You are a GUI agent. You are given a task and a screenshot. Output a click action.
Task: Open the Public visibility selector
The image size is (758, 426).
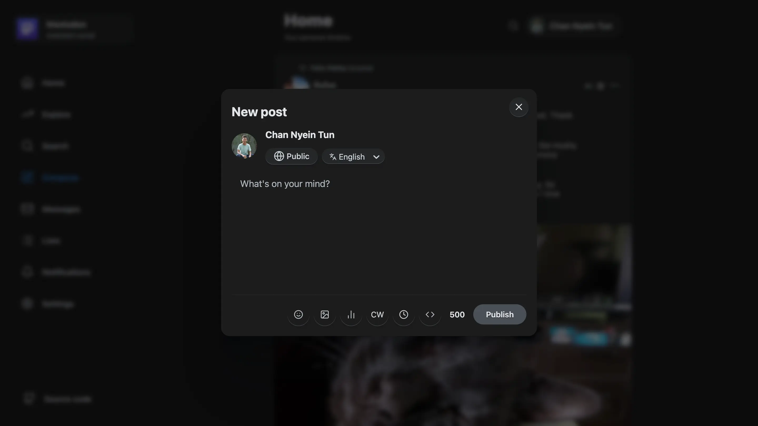291,156
